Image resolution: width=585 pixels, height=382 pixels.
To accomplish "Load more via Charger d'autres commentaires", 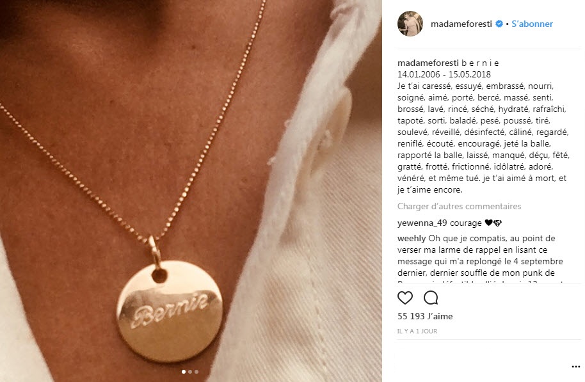I will click(459, 206).
